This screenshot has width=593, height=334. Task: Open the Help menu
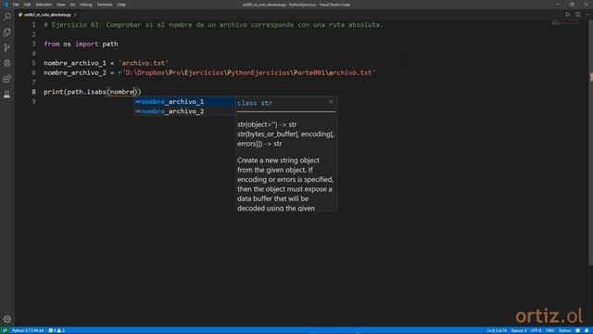121,5
